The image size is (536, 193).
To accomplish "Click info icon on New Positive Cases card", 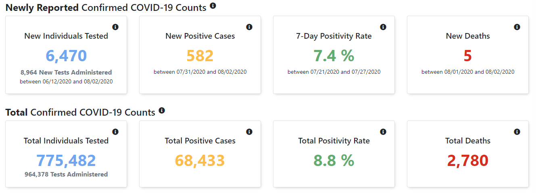I will 249,27.
